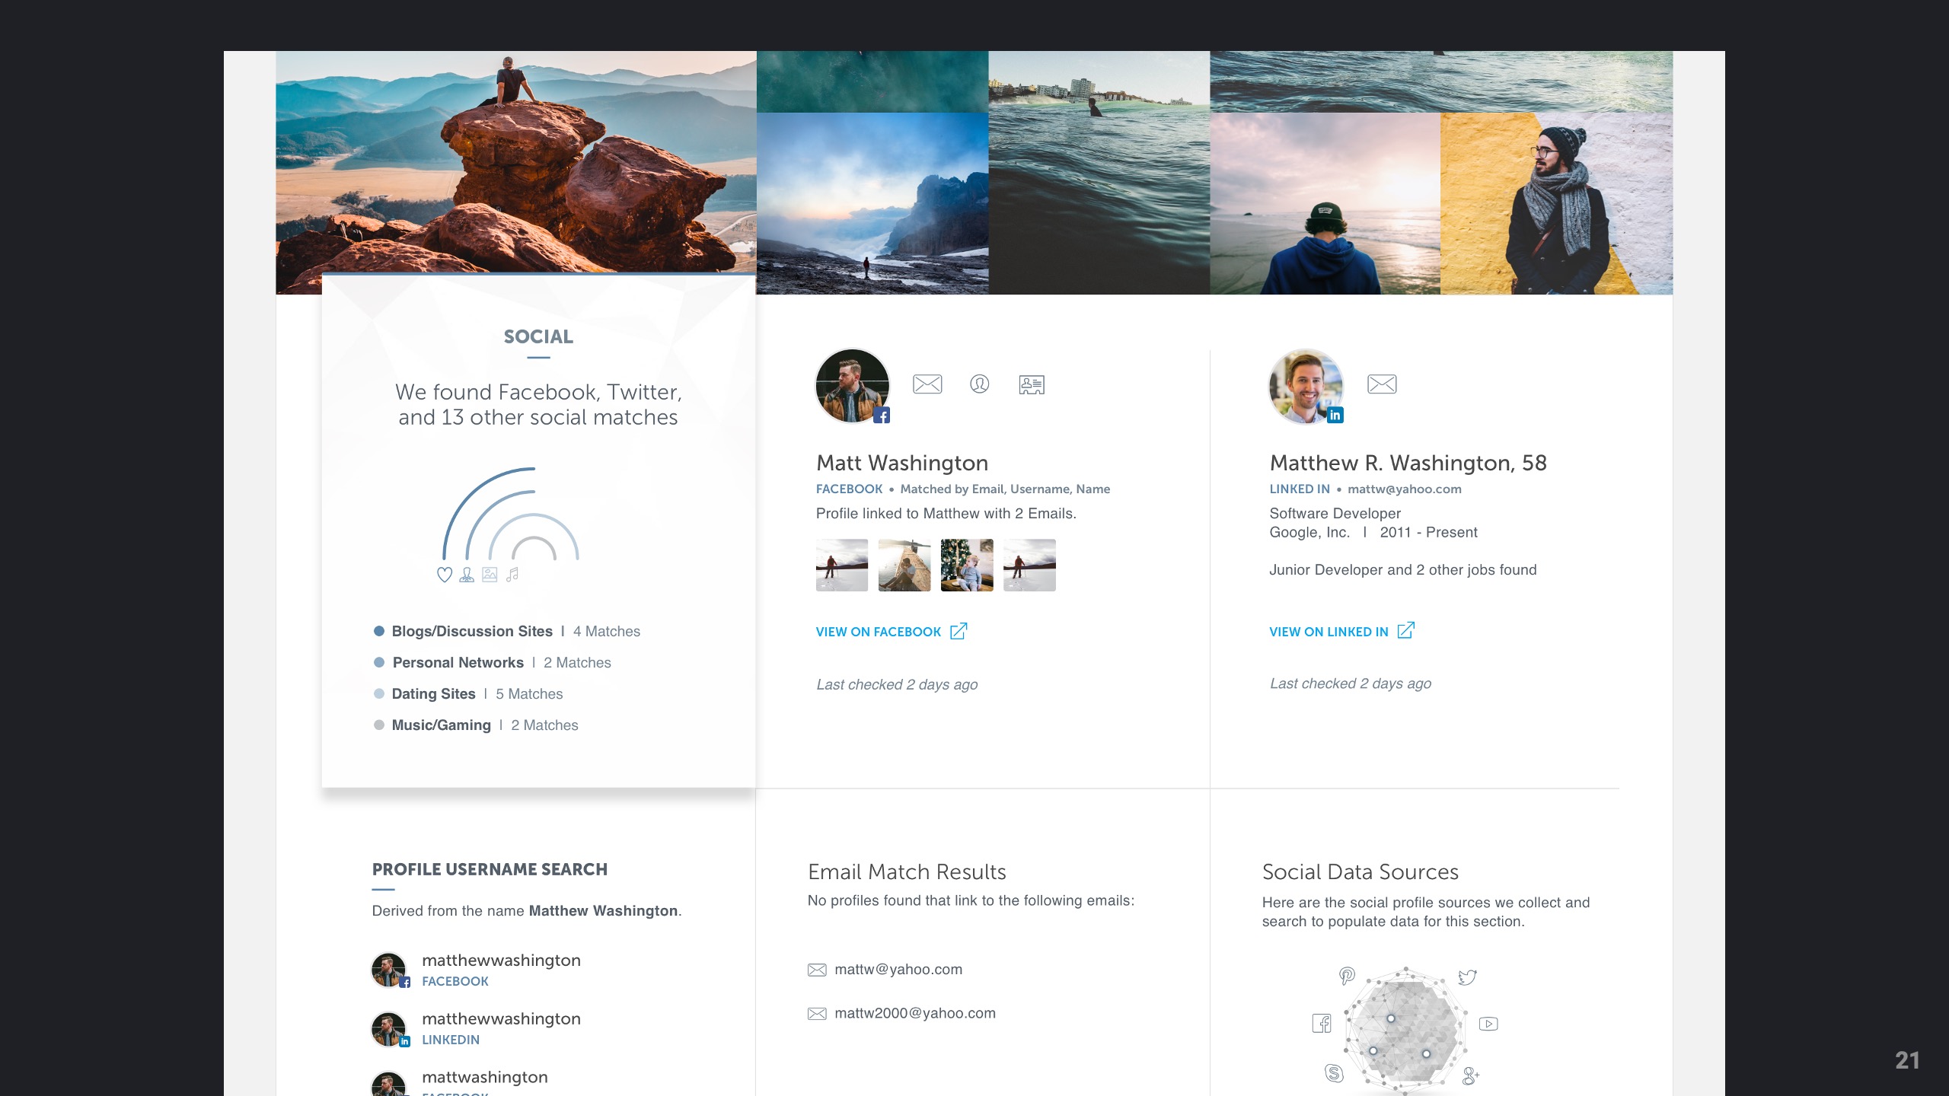This screenshot has width=1949, height=1096.
Task: Open the Christmas tree child photo thumbnail
Action: (x=967, y=565)
